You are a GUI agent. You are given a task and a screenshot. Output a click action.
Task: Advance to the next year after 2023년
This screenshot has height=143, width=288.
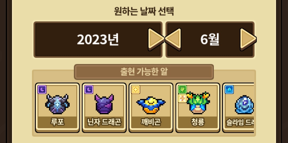click(x=155, y=39)
